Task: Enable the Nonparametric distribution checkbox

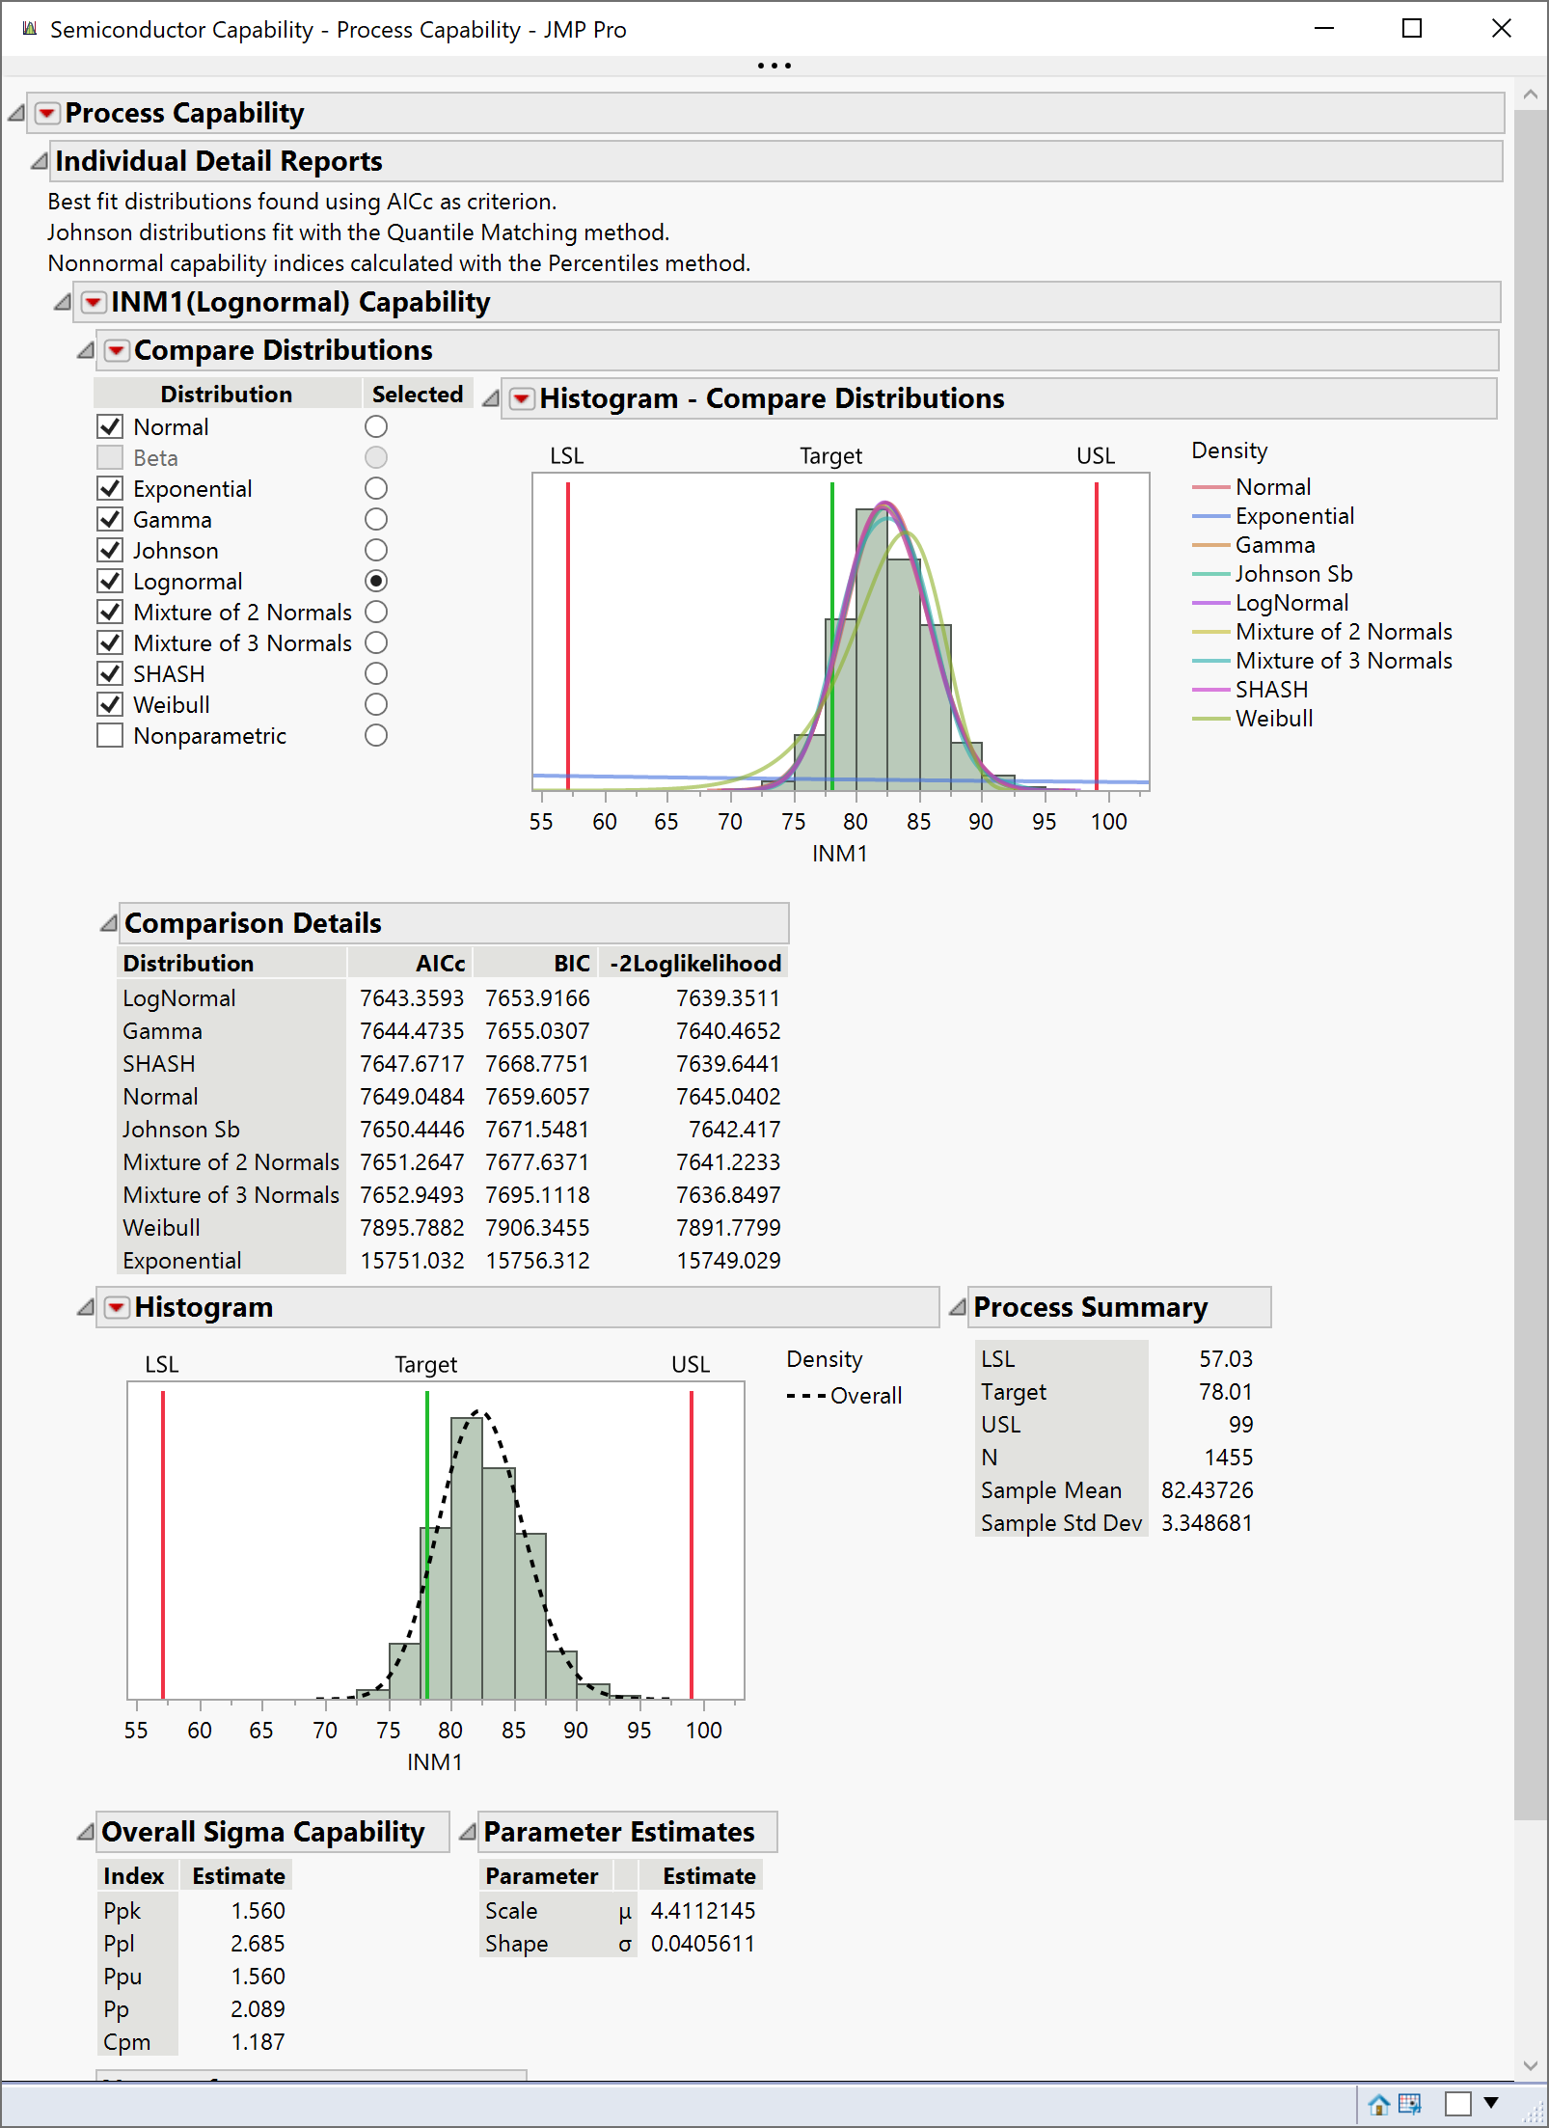Action: (x=109, y=735)
